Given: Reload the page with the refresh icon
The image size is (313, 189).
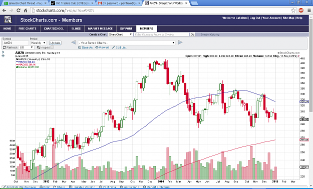Looking at the screenshot, I should point(19,10).
